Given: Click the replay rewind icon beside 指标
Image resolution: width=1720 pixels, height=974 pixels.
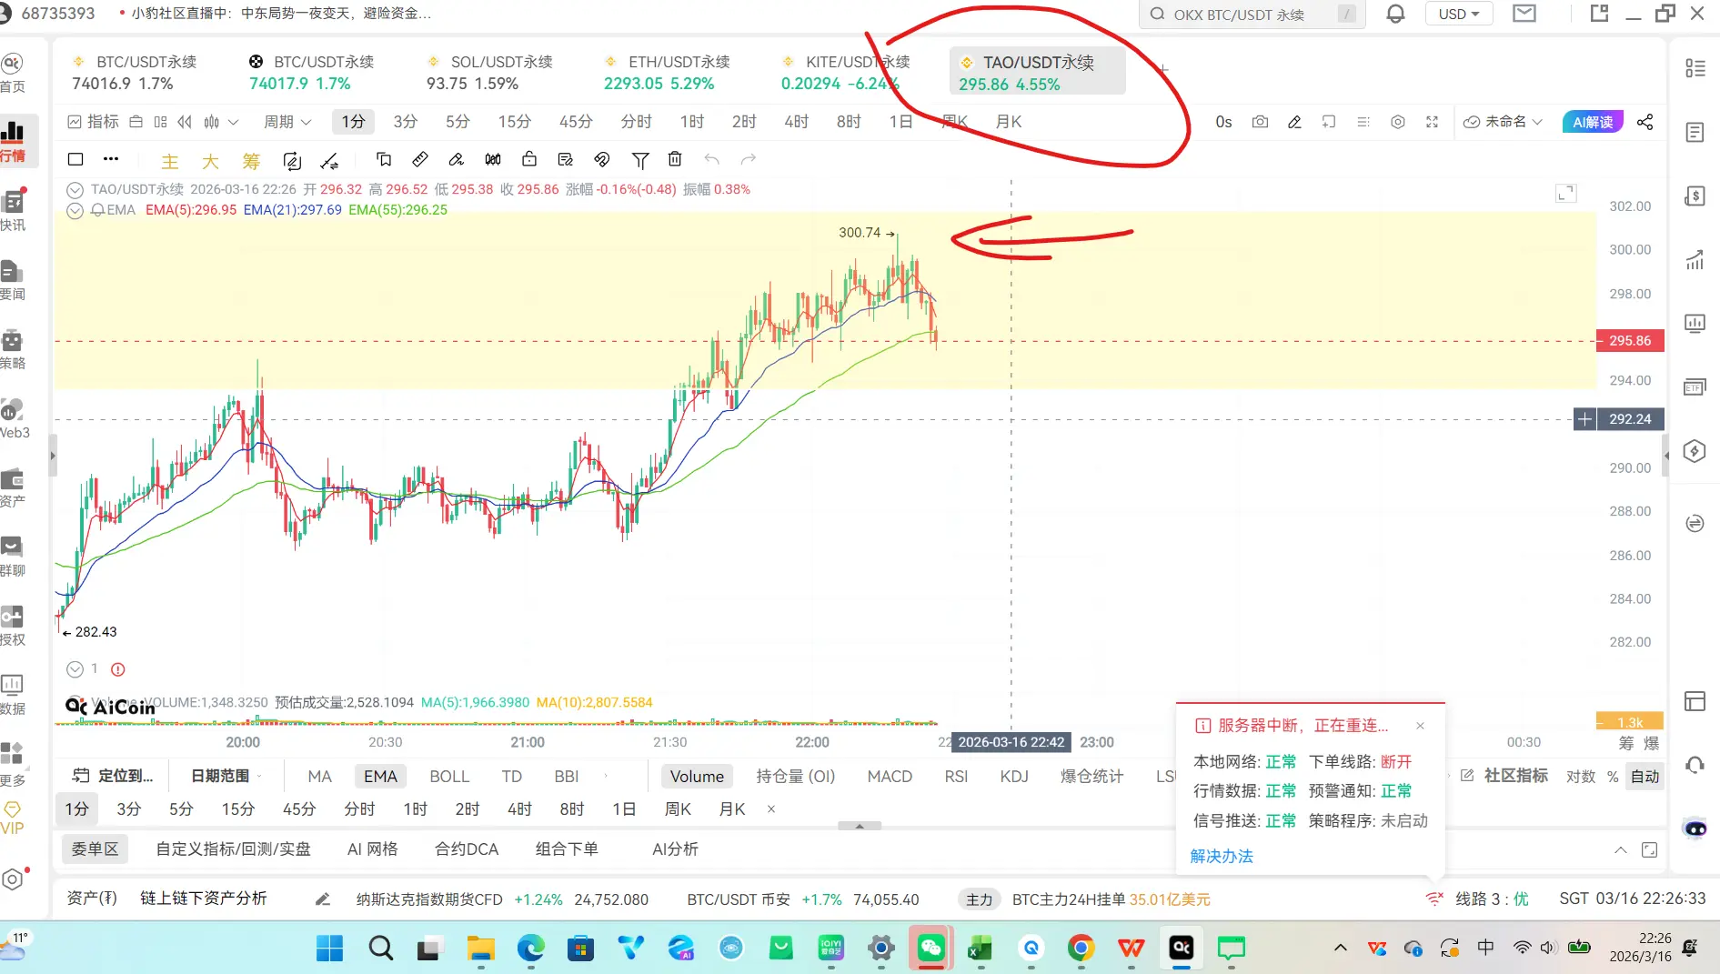Looking at the screenshot, I should [186, 122].
